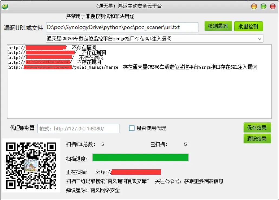Click the 知识星球：南风网络安全 text
This screenshot has height=200, width=279.
click(x=93, y=190)
